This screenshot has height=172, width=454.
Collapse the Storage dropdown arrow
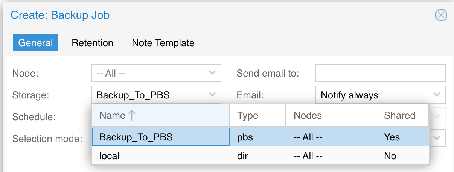212,95
